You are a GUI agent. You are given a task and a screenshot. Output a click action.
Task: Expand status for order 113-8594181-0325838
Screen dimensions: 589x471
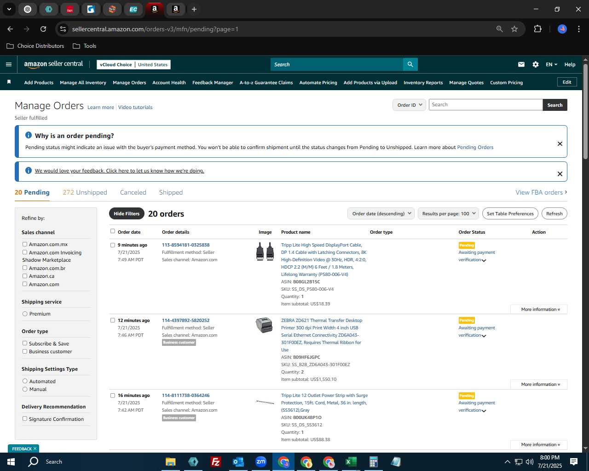click(x=484, y=260)
